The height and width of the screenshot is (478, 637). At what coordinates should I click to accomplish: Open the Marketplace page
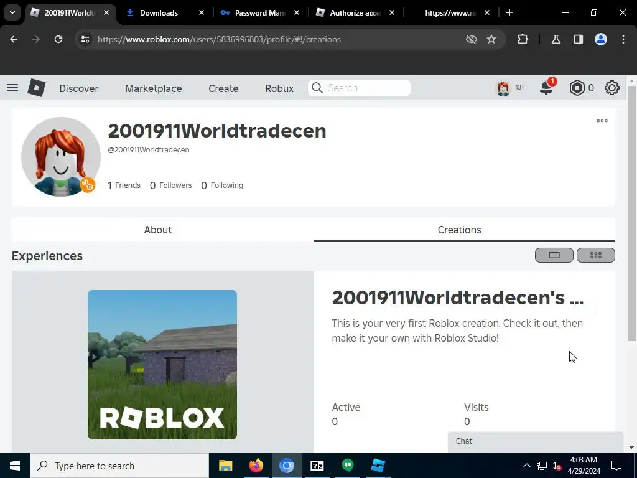(x=154, y=88)
